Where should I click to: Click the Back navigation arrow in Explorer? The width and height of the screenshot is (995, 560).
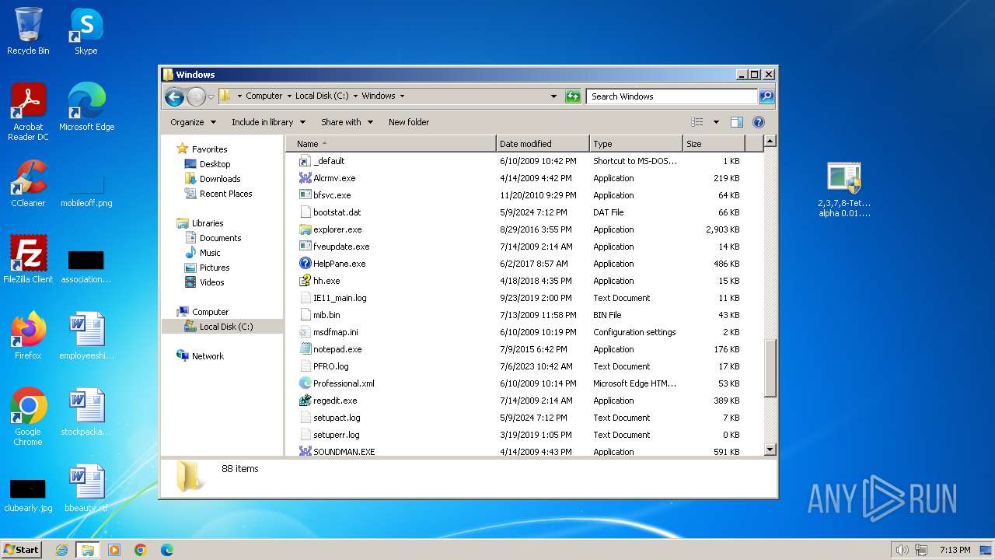(174, 96)
